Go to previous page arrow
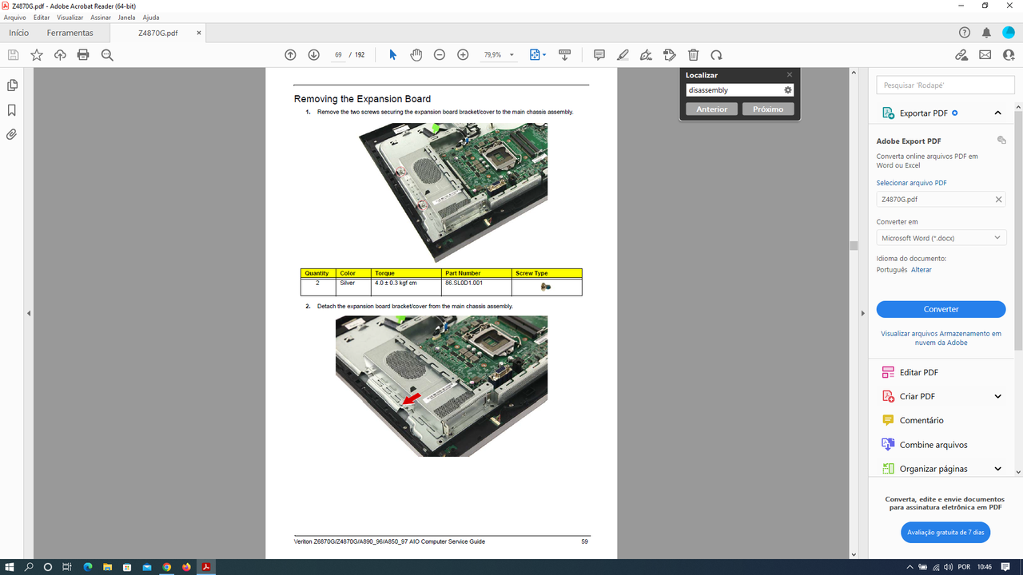 tap(290, 55)
